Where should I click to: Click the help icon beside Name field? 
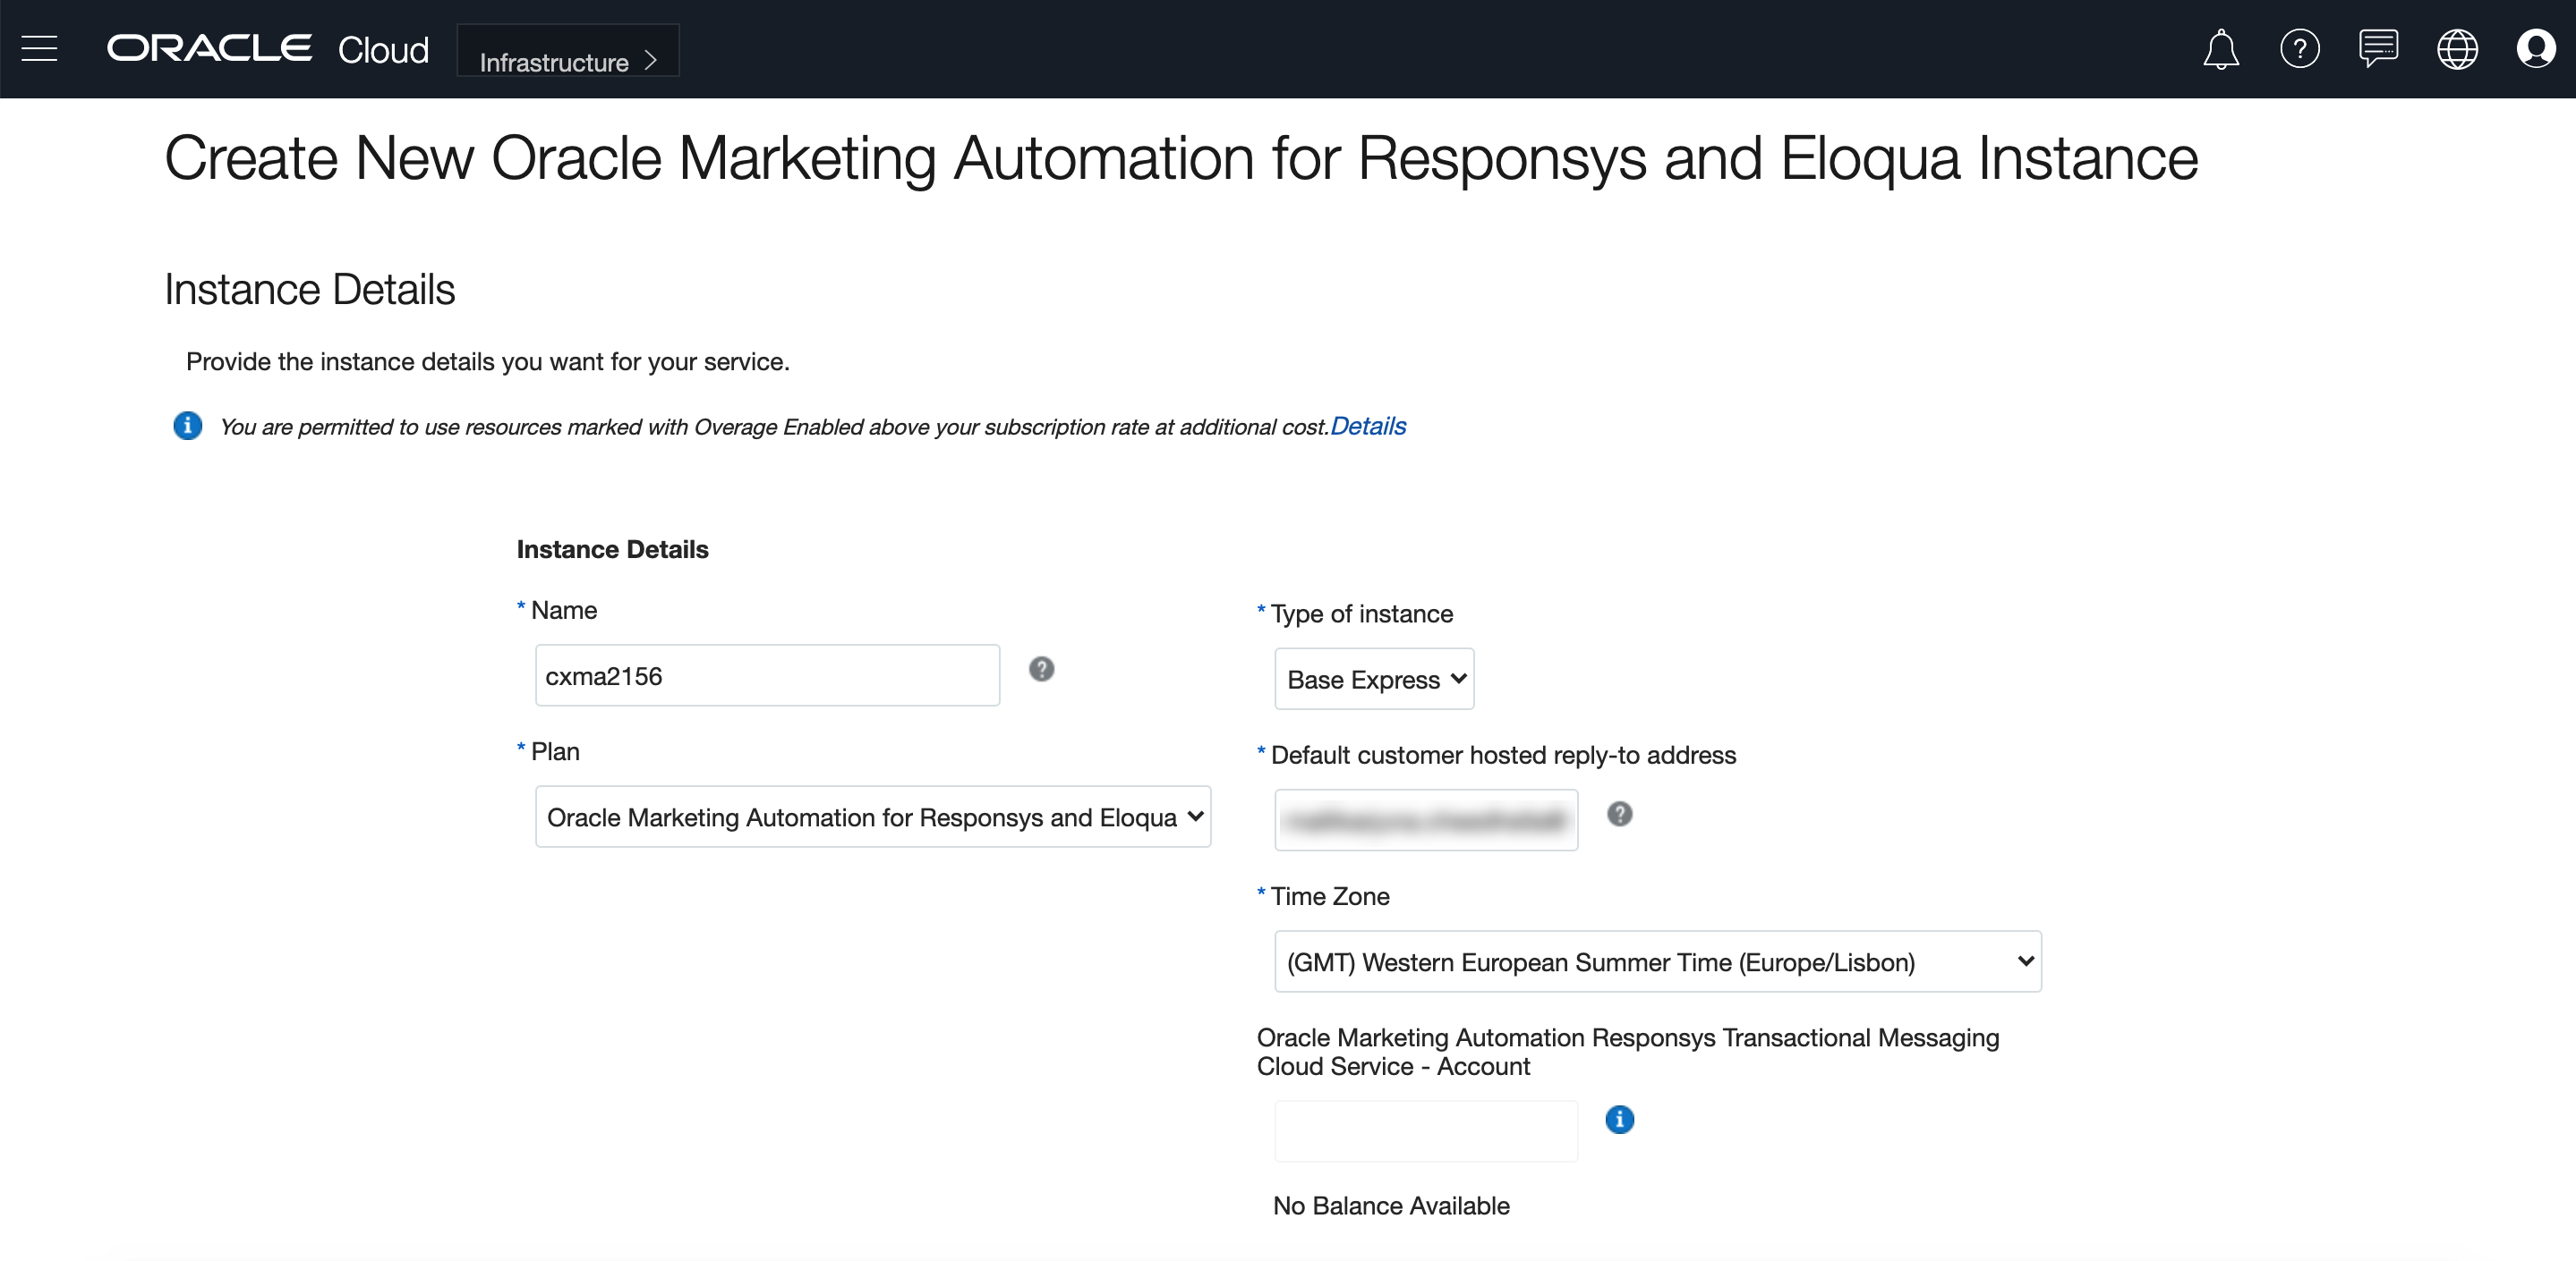[1041, 670]
